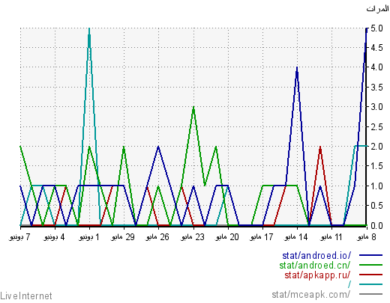Click the stat/mceapk.com/ legend label
Viewport: 390px width, 303px height.
click(x=311, y=294)
